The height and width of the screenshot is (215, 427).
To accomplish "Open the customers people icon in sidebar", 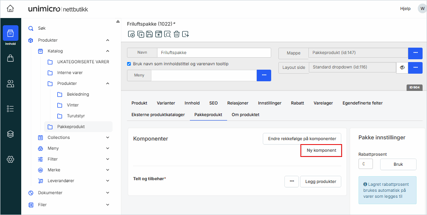I will pyautogui.click(x=10, y=84).
